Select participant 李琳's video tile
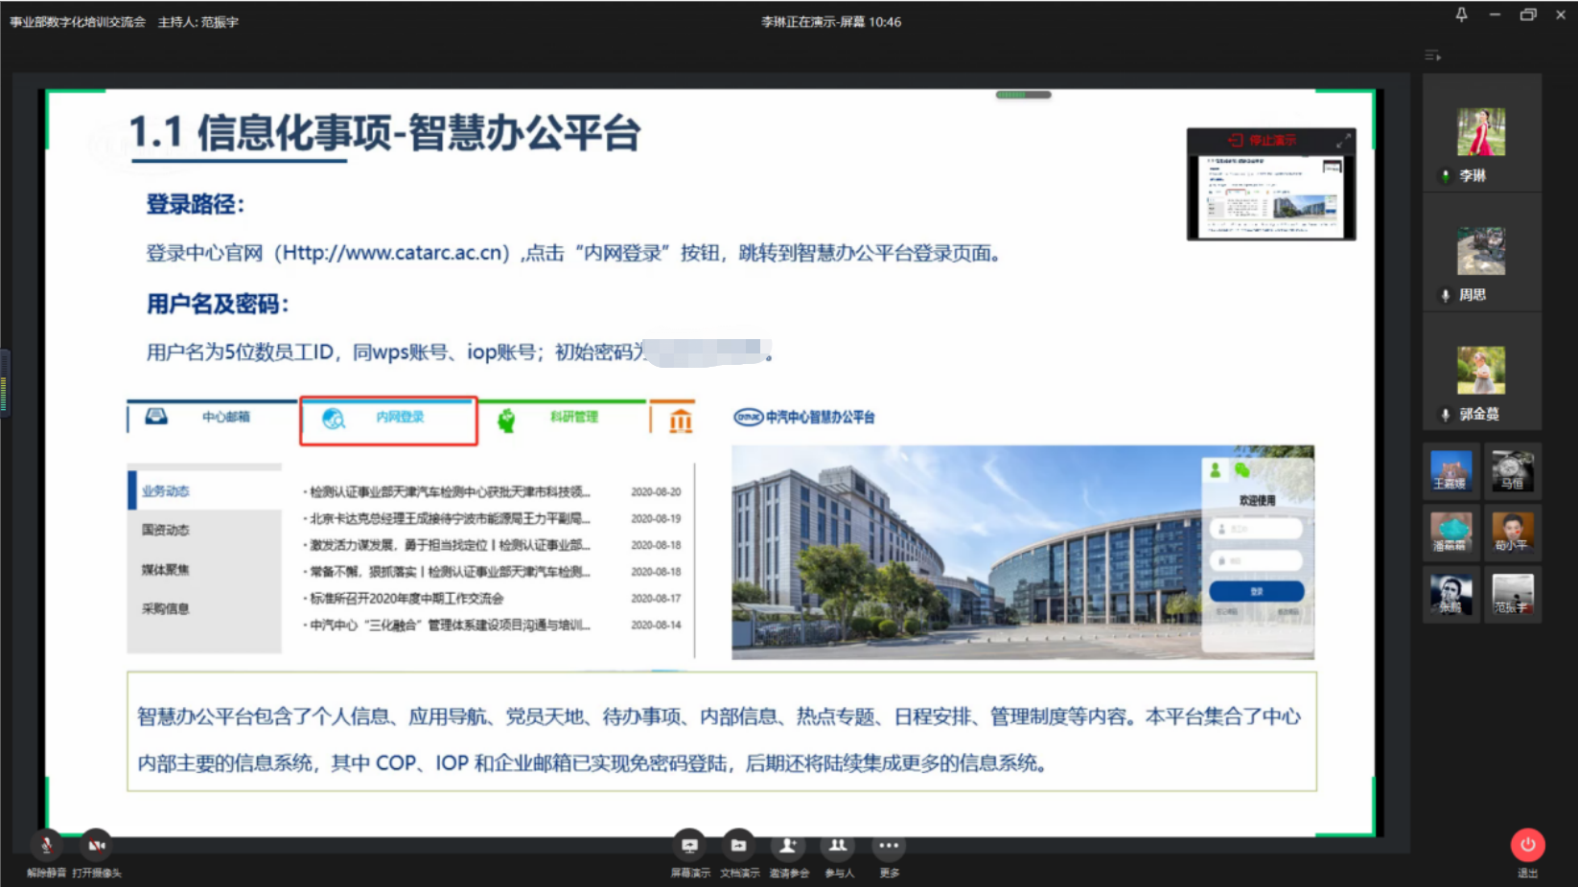The image size is (1578, 887). (x=1481, y=131)
